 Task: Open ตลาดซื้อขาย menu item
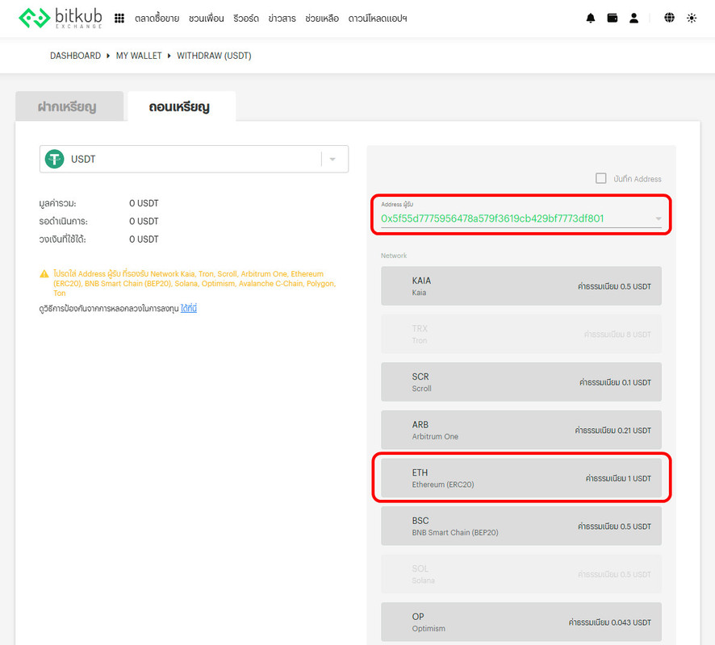pos(157,19)
